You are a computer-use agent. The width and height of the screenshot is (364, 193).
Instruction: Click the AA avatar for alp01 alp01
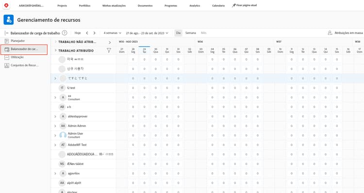coord(62,183)
